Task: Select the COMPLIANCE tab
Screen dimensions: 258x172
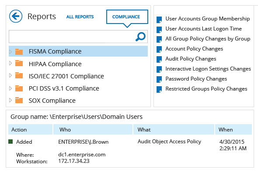Action: coord(127,17)
